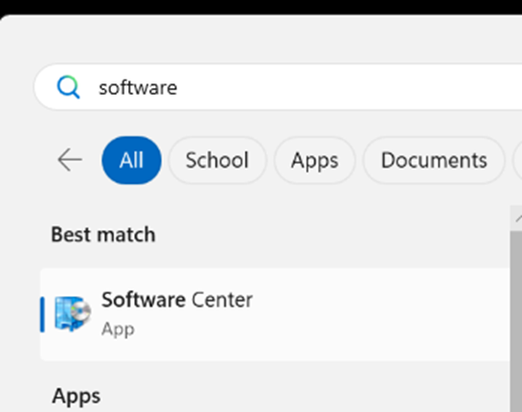Image resolution: width=522 pixels, height=412 pixels.
Task: Click the results scrollbar thumb
Action: click(x=516, y=321)
